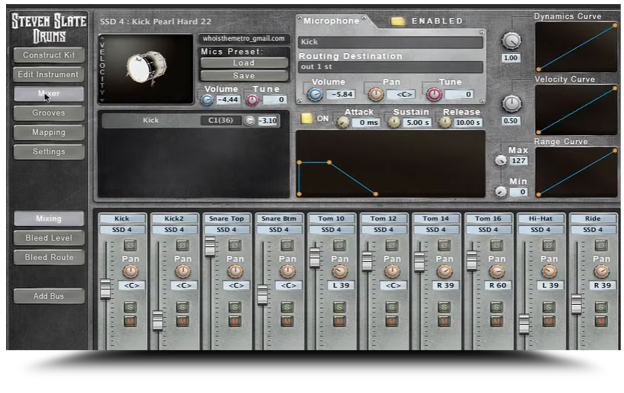The image size is (624, 393).
Task: Toggle the microphone ENABLED indicator
Action: [397, 21]
